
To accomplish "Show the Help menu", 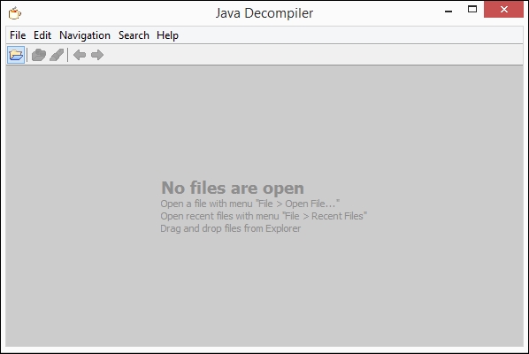I will pyautogui.click(x=167, y=35).
